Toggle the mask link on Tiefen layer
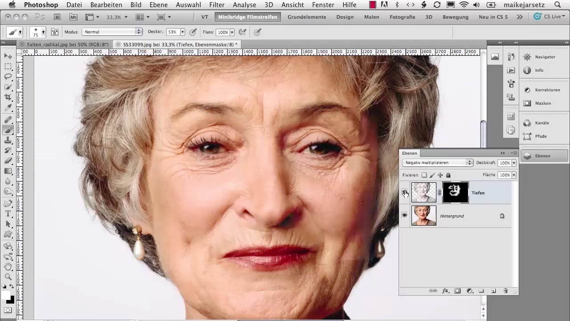 point(439,193)
